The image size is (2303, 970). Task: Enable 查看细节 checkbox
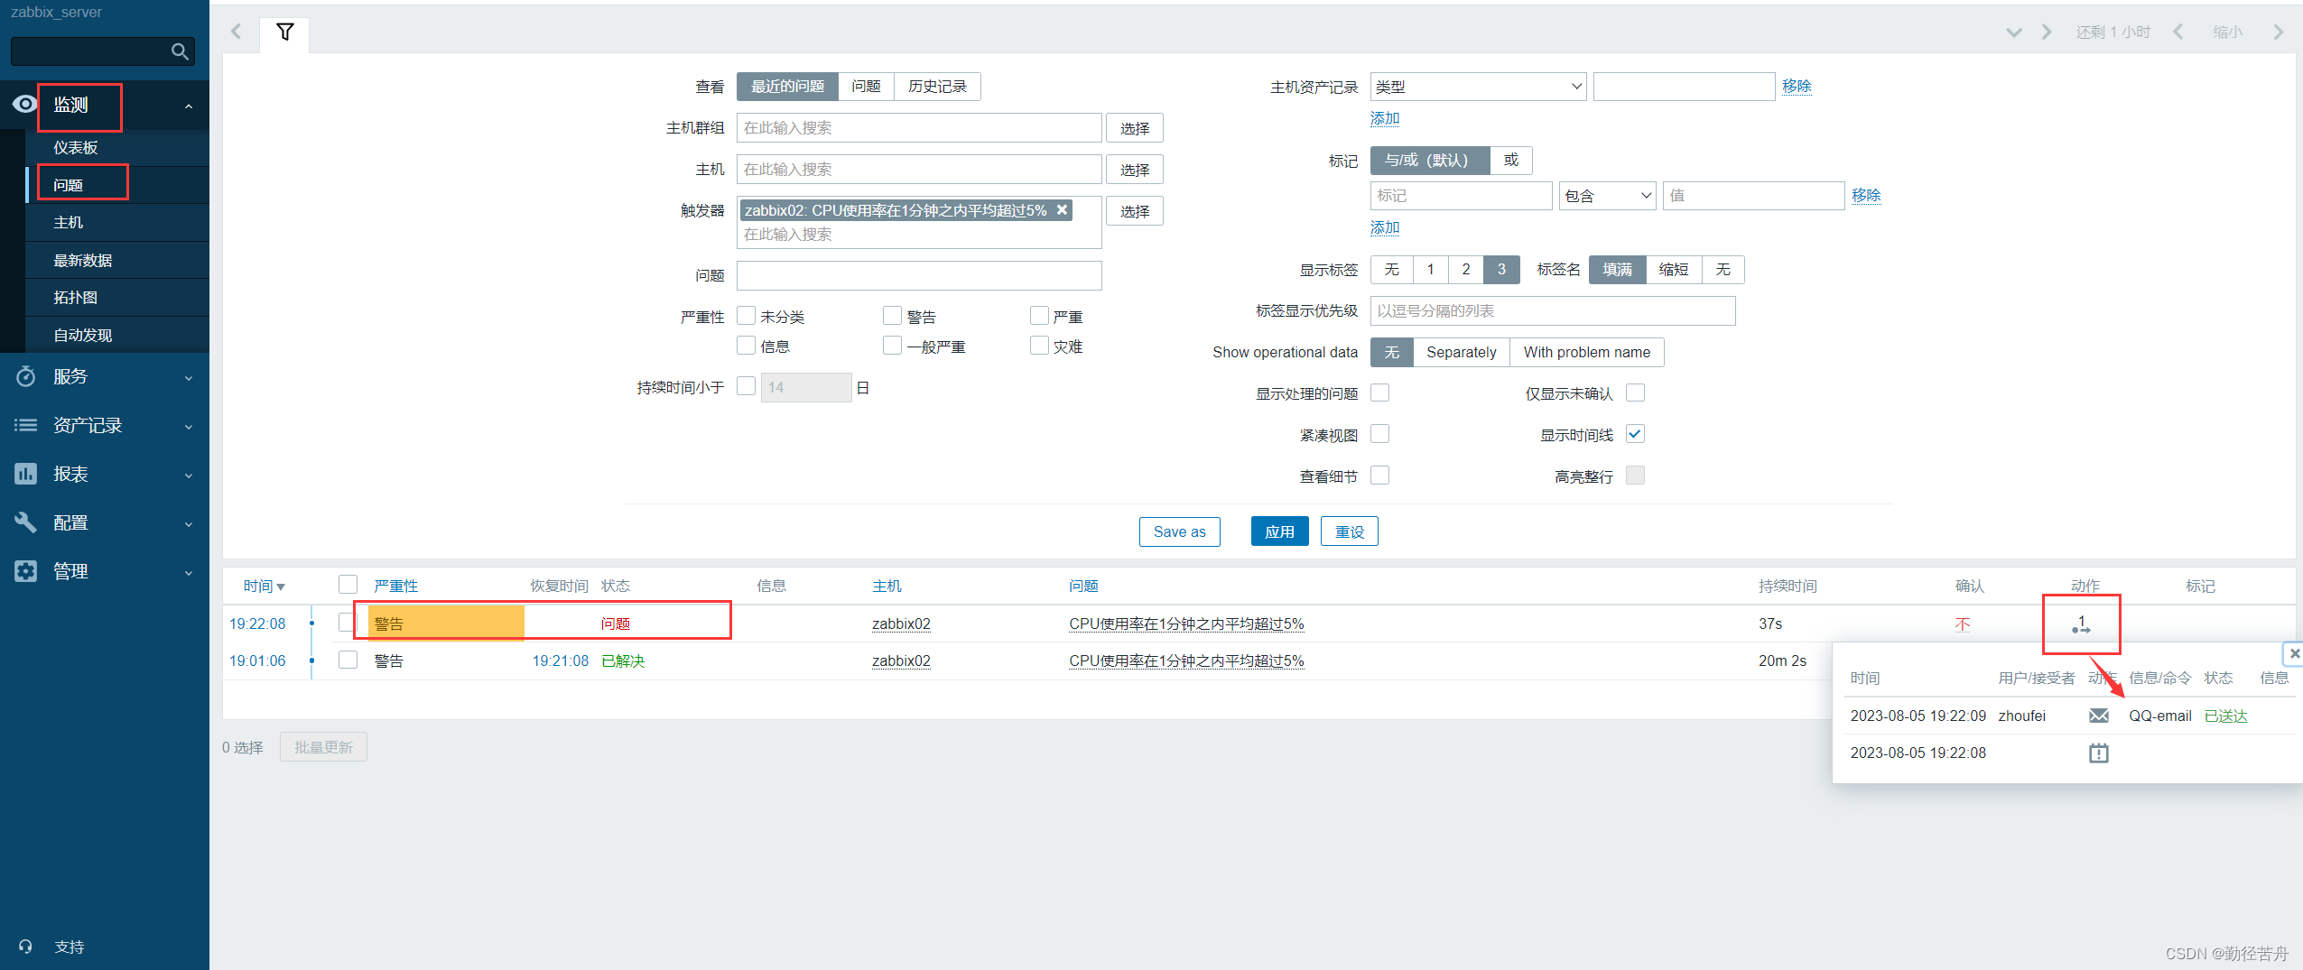point(1380,475)
